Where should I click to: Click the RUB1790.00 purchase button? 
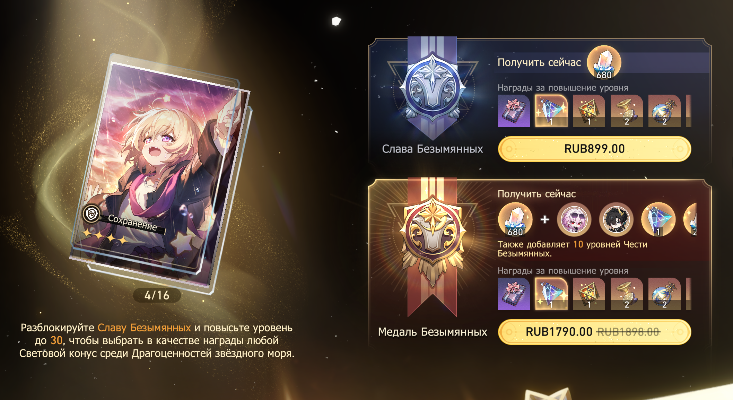[x=594, y=332]
